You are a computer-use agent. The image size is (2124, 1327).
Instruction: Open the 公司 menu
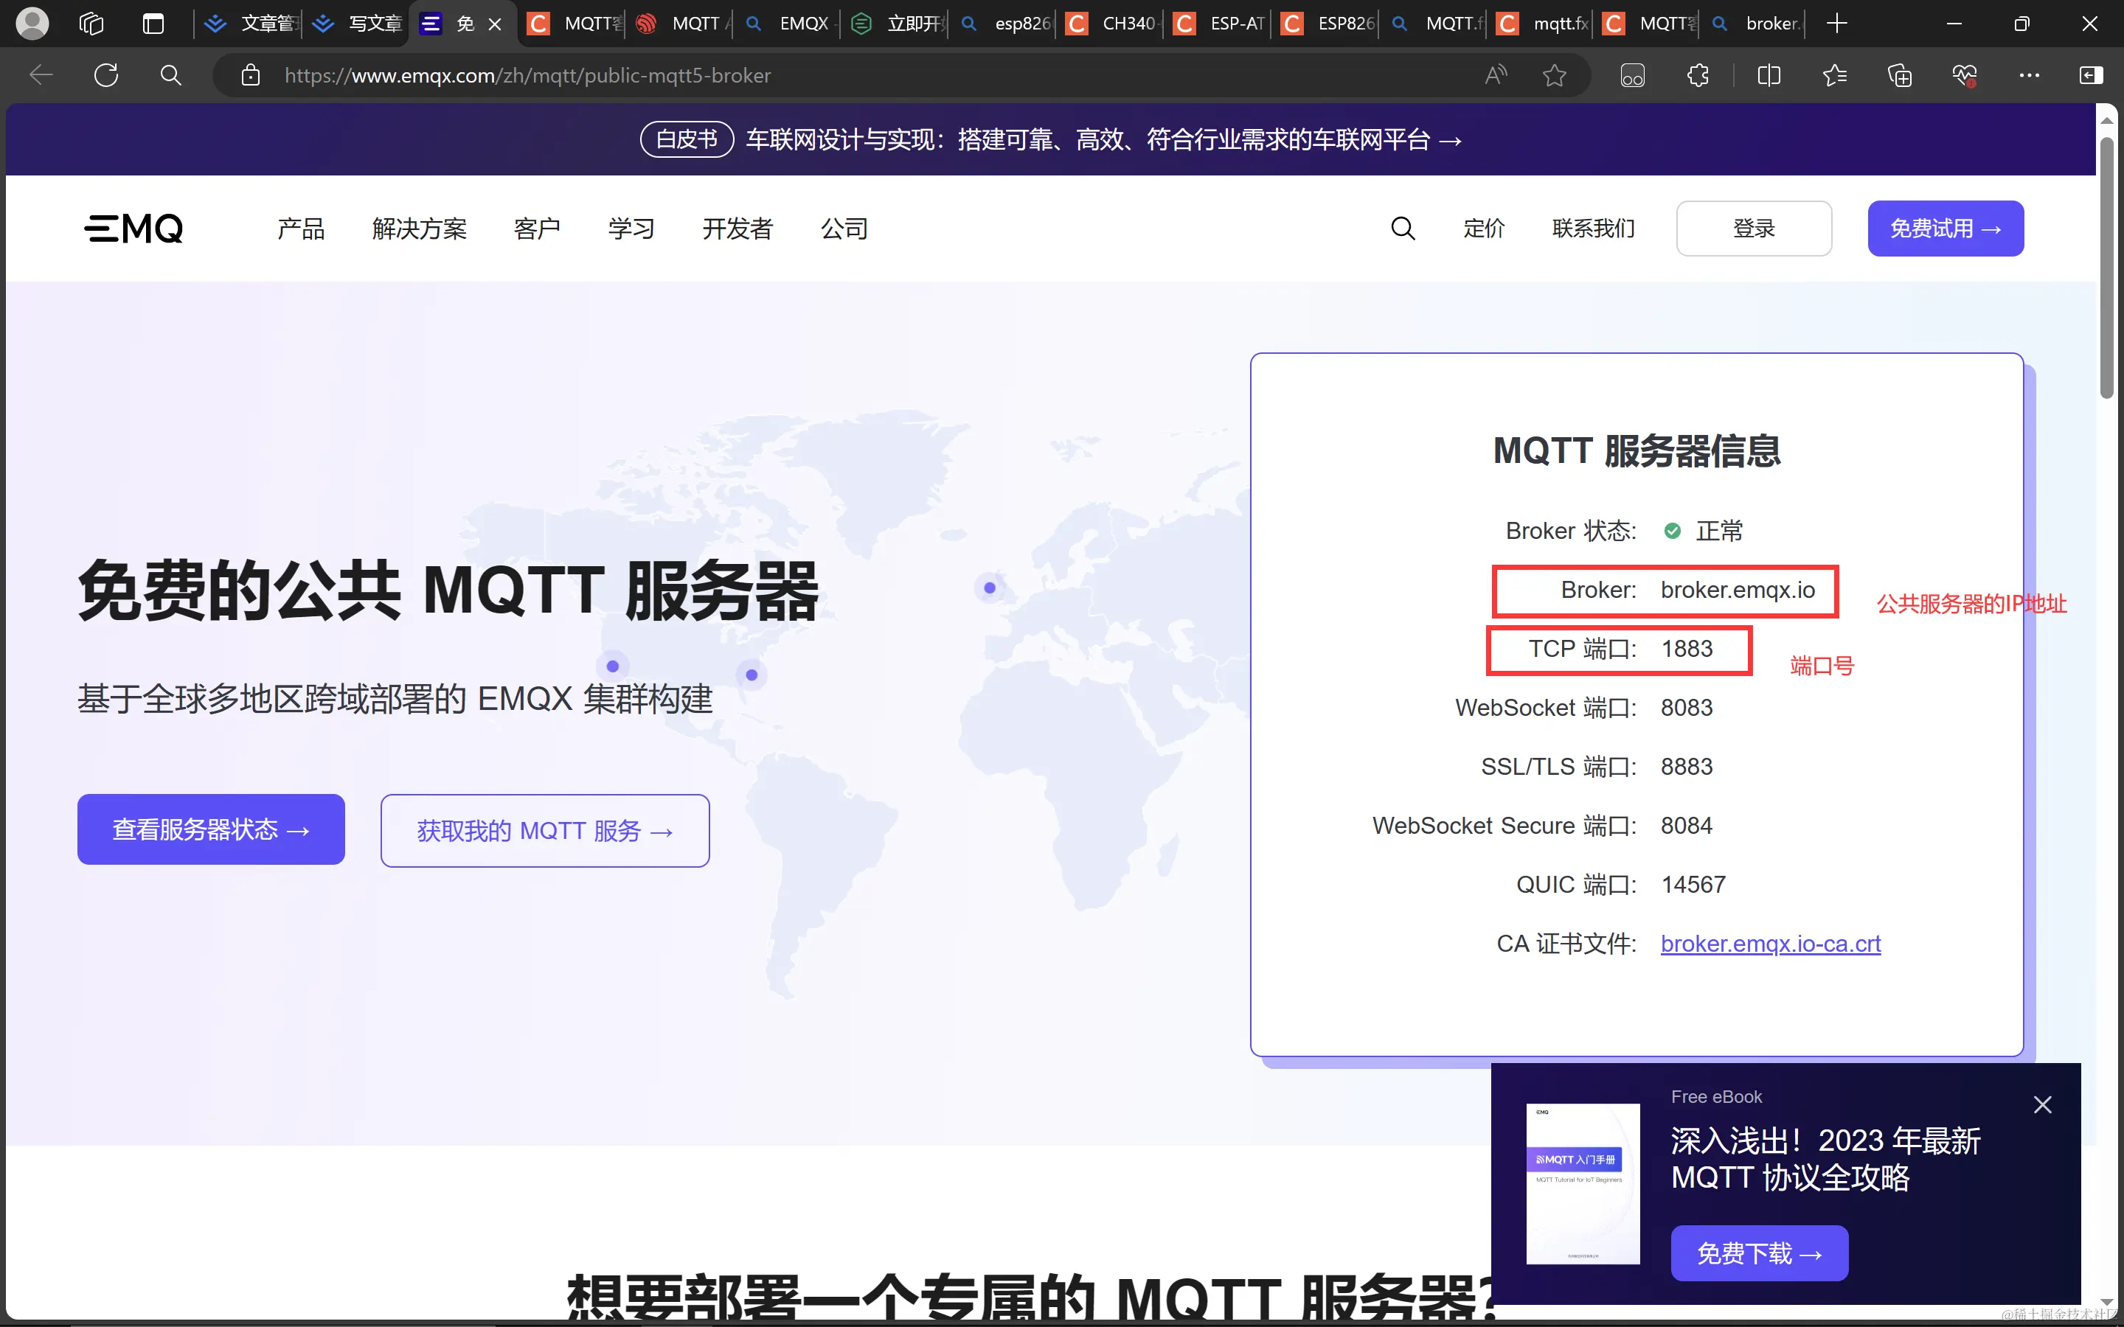pyautogui.click(x=844, y=229)
